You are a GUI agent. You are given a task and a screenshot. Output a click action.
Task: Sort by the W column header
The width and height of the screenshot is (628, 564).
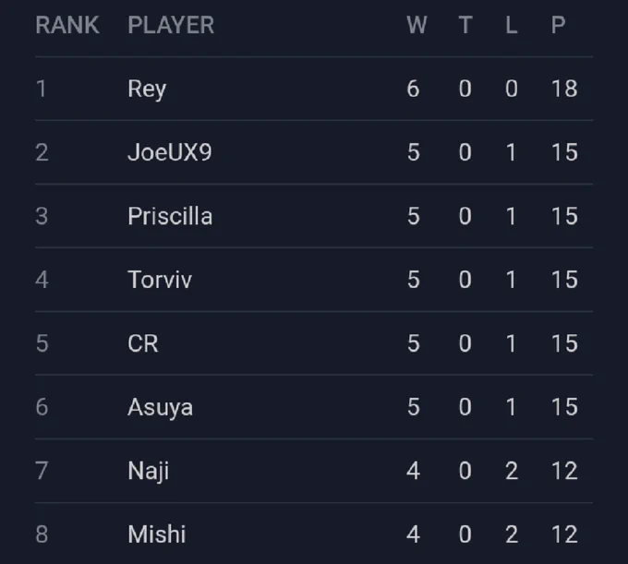coord(417,25)
